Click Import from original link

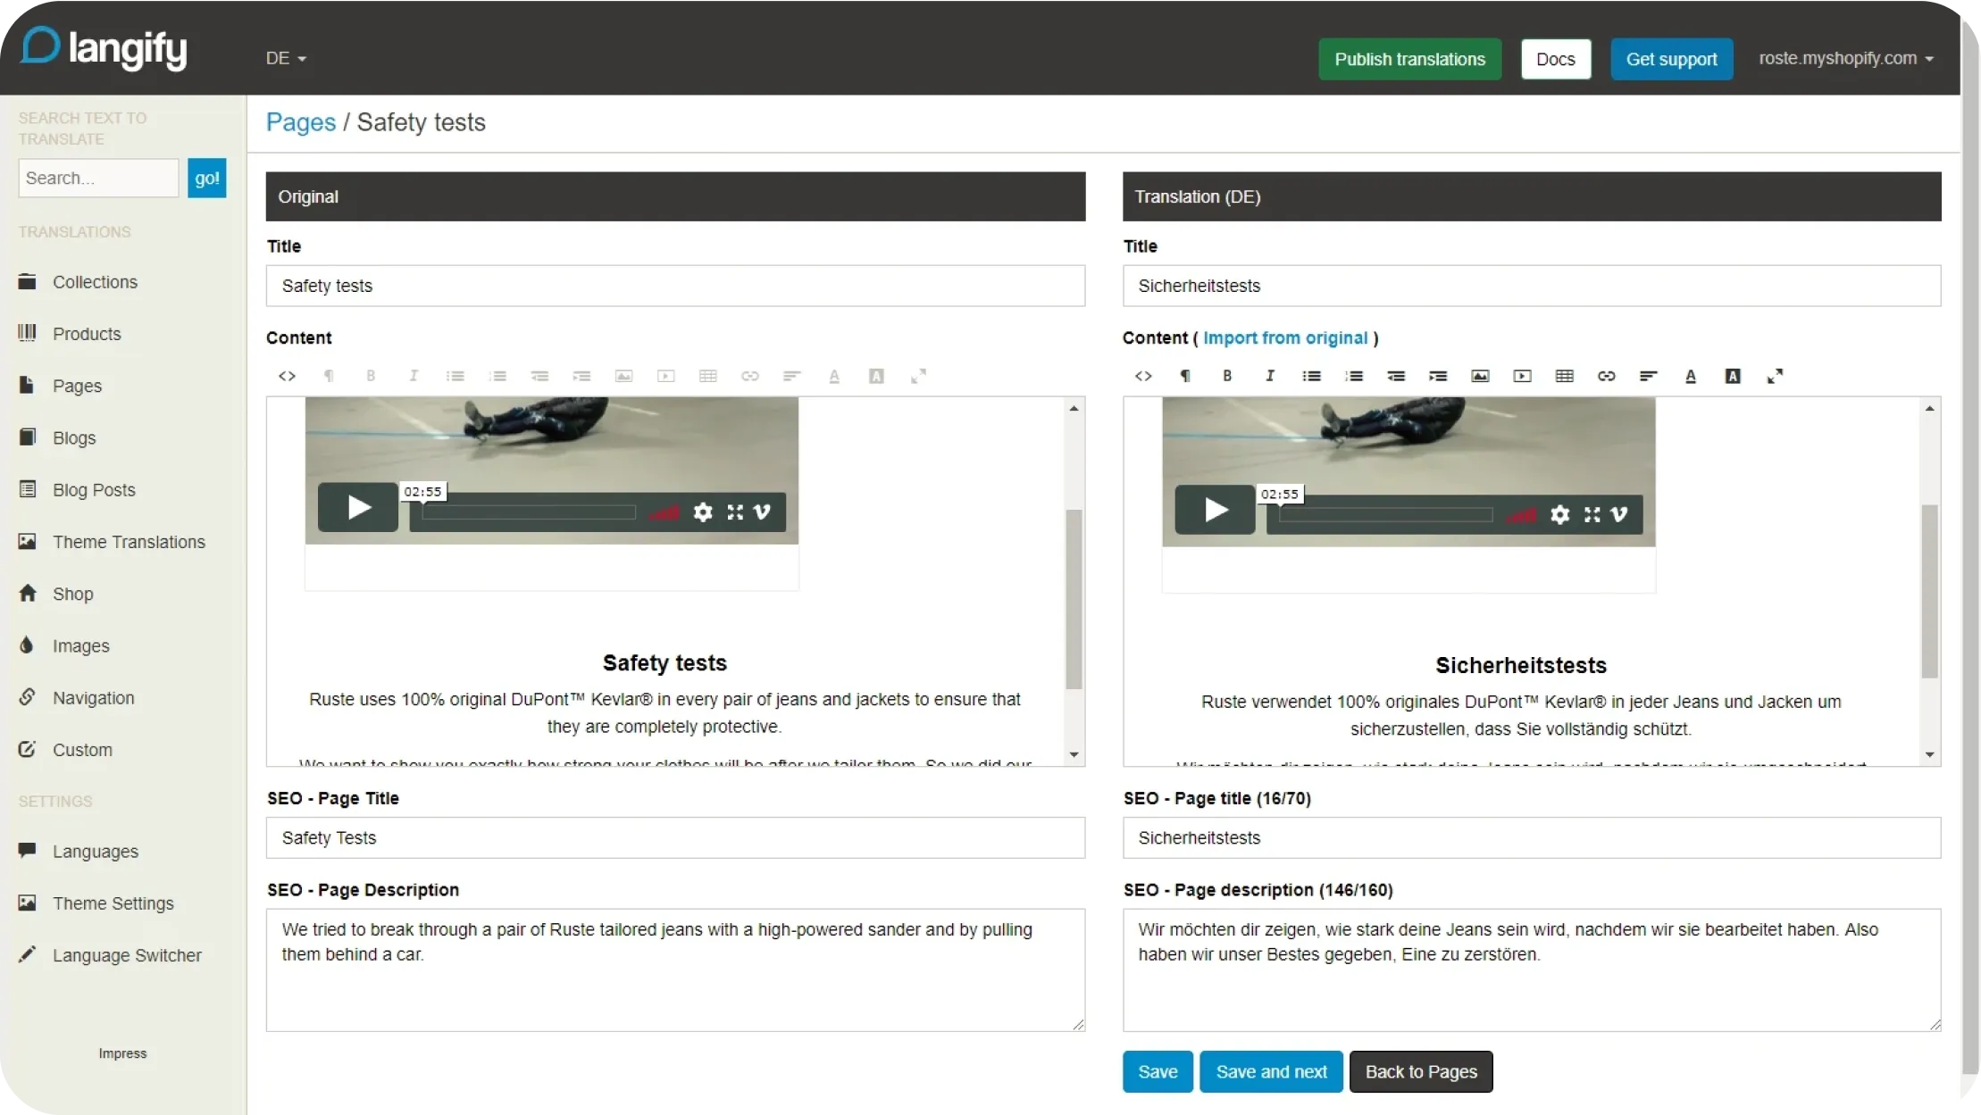pyautogui.click(x=1284, y=337)
